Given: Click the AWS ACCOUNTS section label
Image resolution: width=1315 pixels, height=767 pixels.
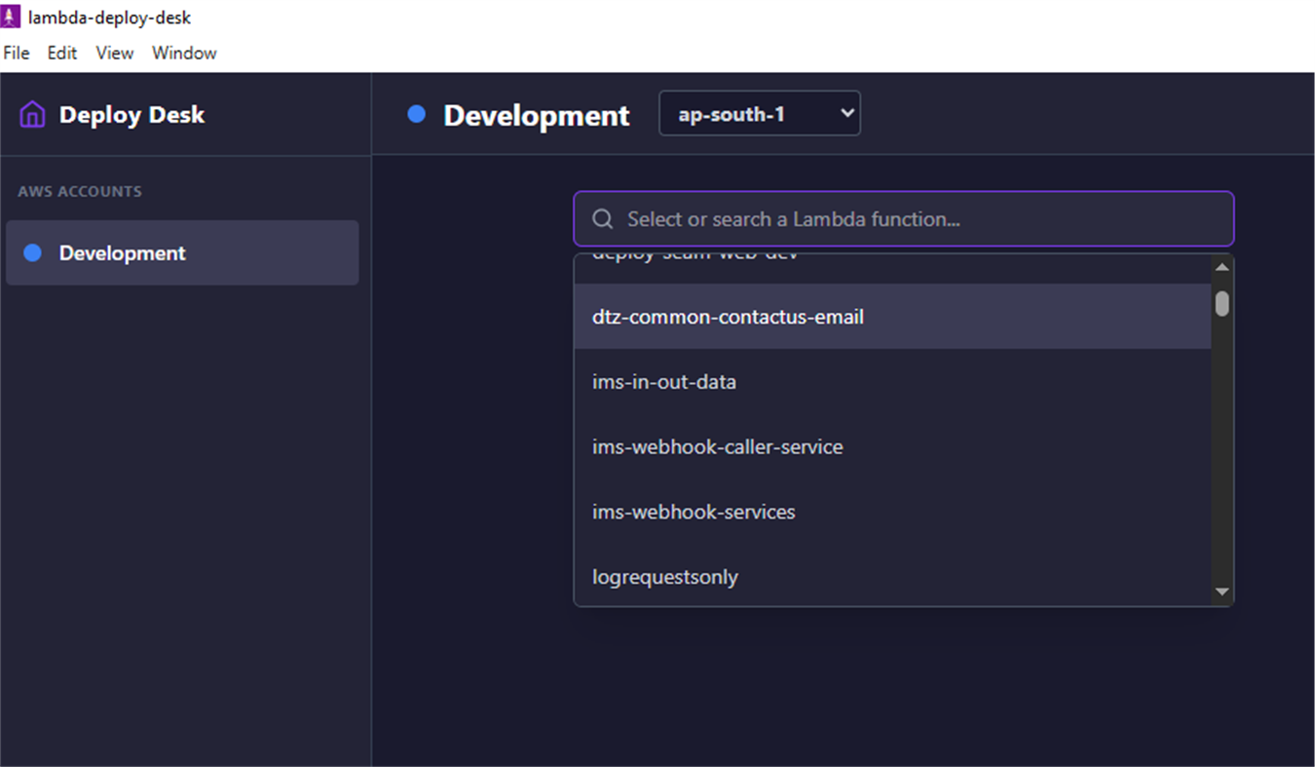Looking at the screenshot, I should click(x=80, y=191).
